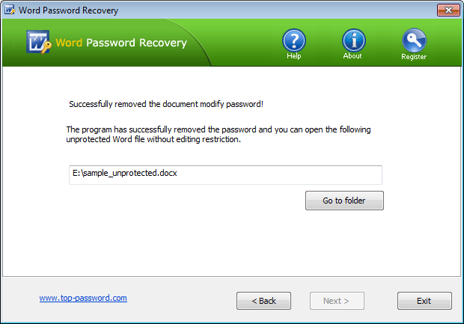Viewport: 464px width, 324px height.
Task: Click the Register key icon
Action: click(x=413, y=40)
